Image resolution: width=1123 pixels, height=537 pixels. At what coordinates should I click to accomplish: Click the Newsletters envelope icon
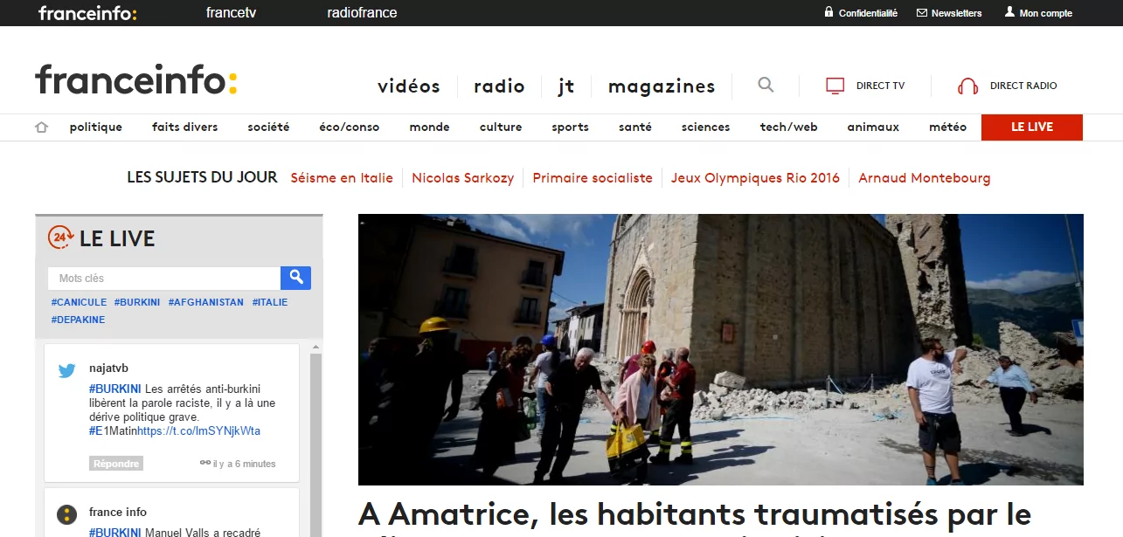[x=921, y=13]
